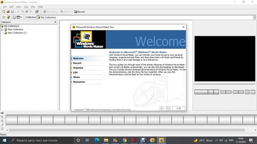
Task: Open the Edit menu
Action: pyautogui.click(x=11, y=7)
